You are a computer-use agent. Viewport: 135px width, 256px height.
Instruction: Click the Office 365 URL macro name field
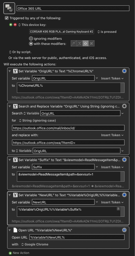tap(73, 8)
